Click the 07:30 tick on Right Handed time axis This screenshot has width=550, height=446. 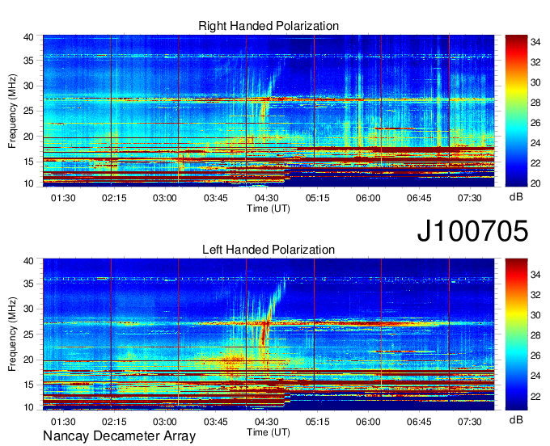[x=470, y=198]
